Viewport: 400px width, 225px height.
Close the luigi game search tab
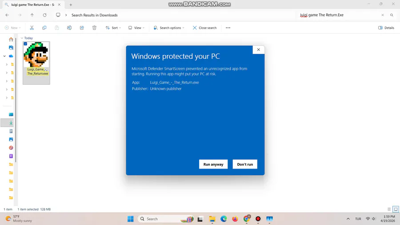coord(59,5)
